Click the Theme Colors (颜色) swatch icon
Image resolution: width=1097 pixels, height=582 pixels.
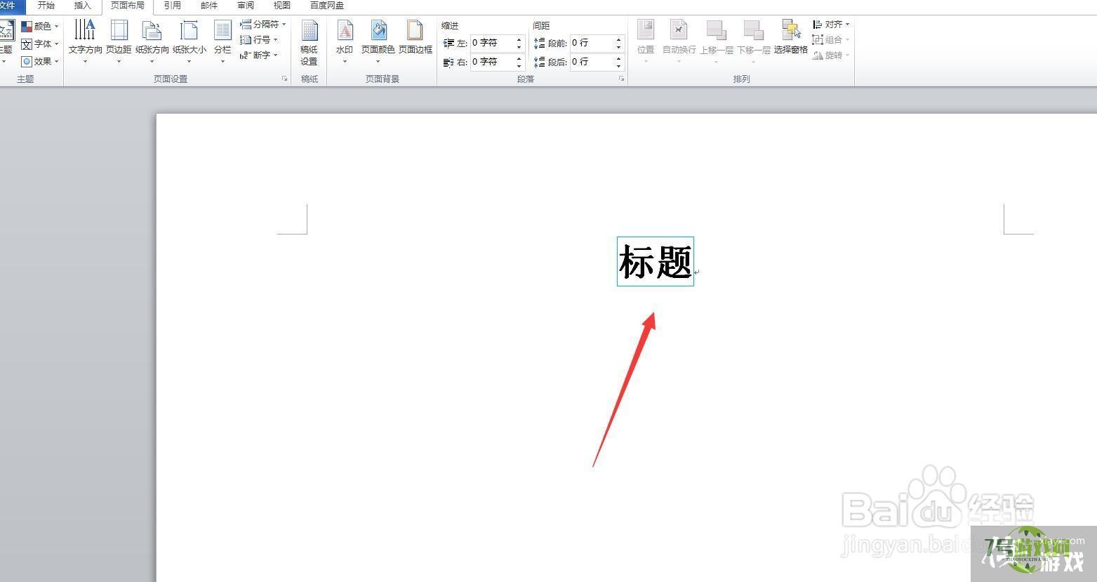pyautogui.click(x=27, y=27)
